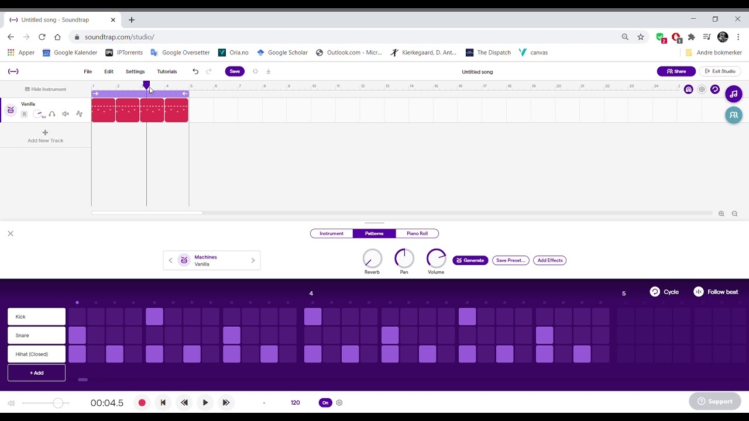Generate a new drum pattern

tap(470, 260)
